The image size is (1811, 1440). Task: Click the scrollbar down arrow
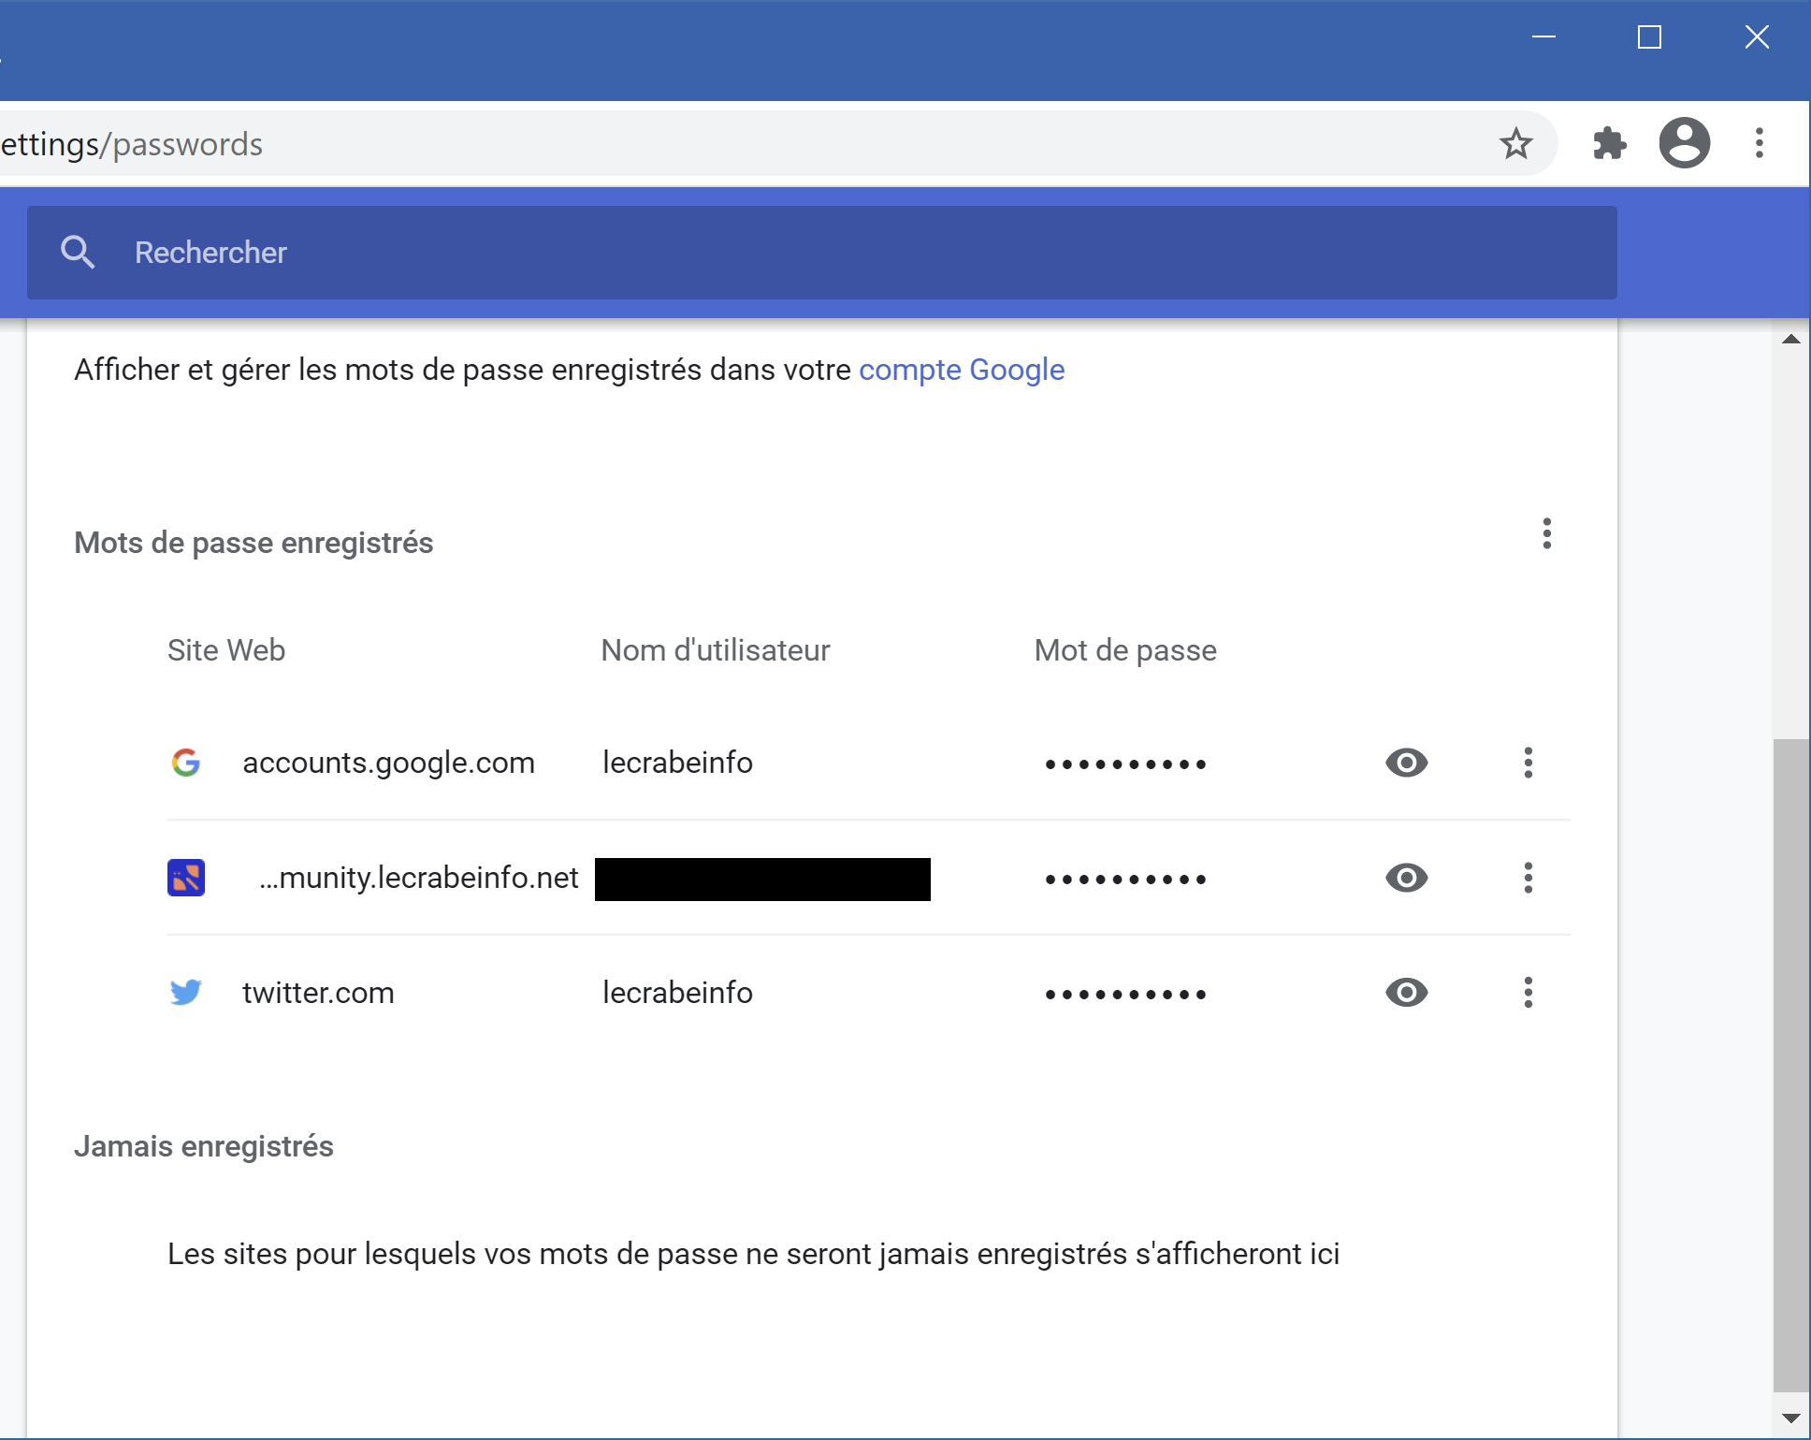(x=1791, y=1418)
